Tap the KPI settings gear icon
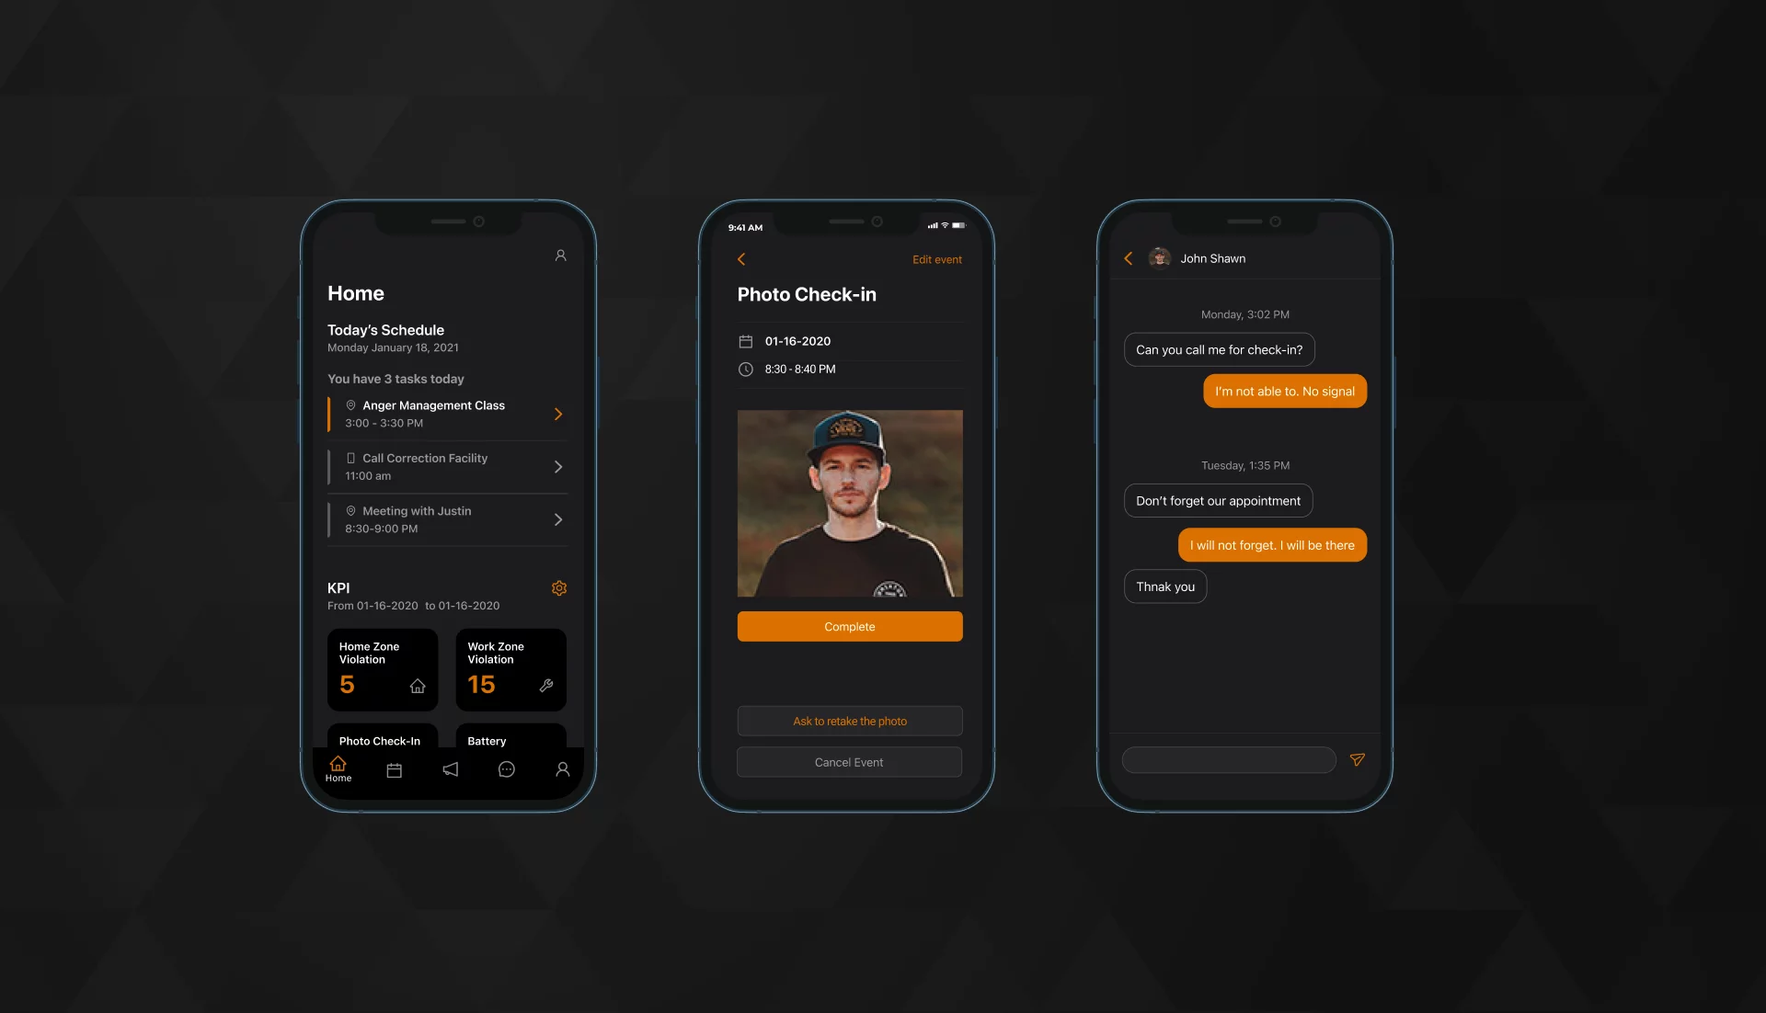1766x1013 pixels. (559, 587)
